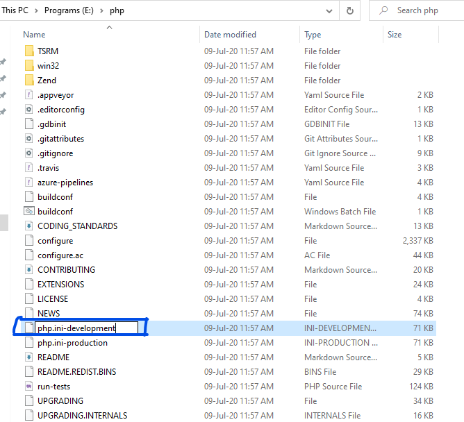Image resolution: width=464 pixels, height=422 pixels.
Task: Select the php.ini-production file icon
Action: [x=29, y=342]
